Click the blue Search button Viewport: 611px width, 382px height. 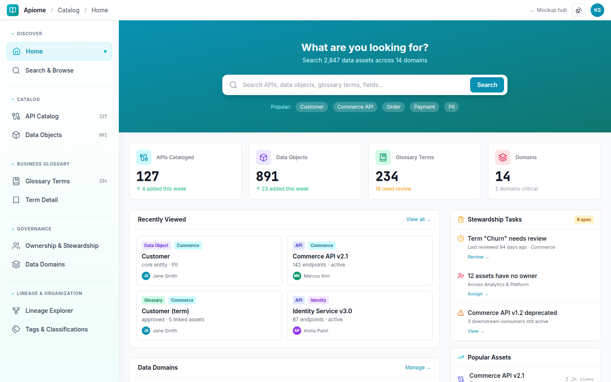coord(487,85)
